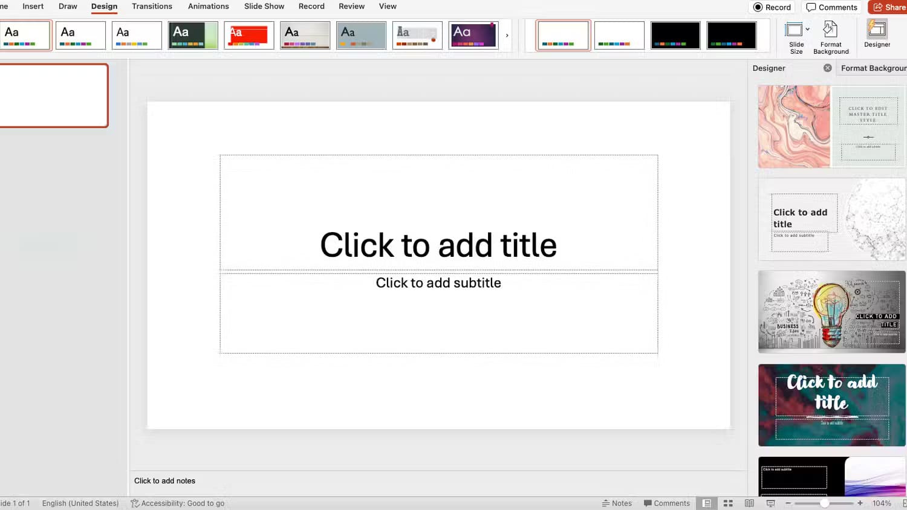Open the Format Background pane

point(831,38)
